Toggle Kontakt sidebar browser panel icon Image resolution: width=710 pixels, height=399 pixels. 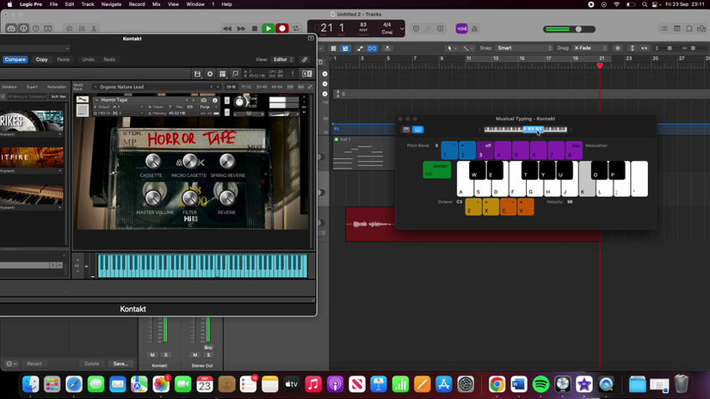tap(307, 74)
